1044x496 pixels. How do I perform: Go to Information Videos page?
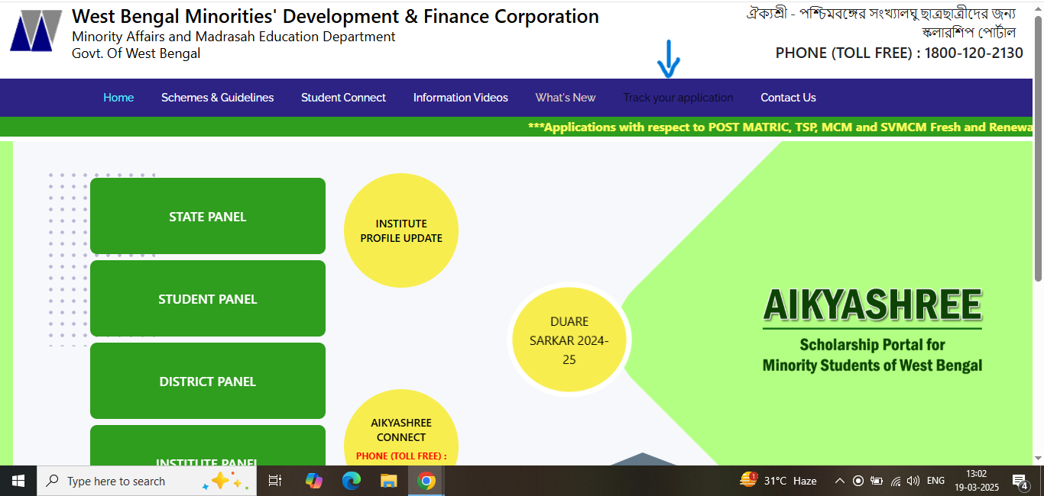(x=460, y=98)
